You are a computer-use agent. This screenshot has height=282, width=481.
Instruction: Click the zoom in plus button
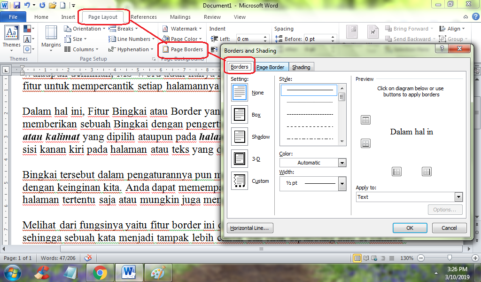(475, 258)
